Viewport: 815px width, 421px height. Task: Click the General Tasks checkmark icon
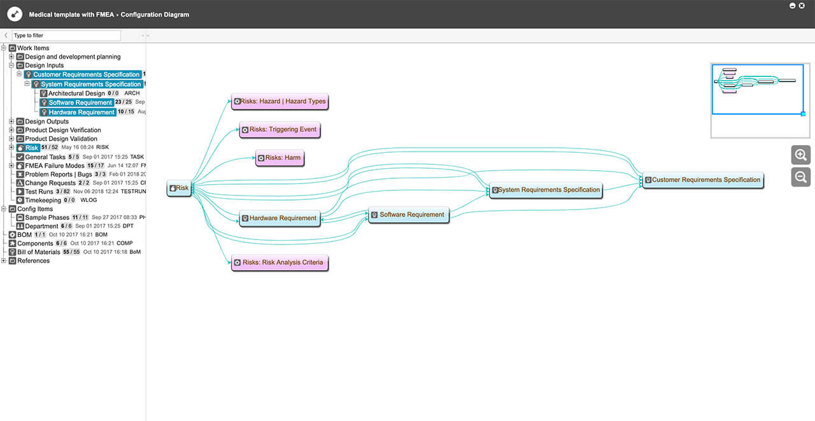20,157
